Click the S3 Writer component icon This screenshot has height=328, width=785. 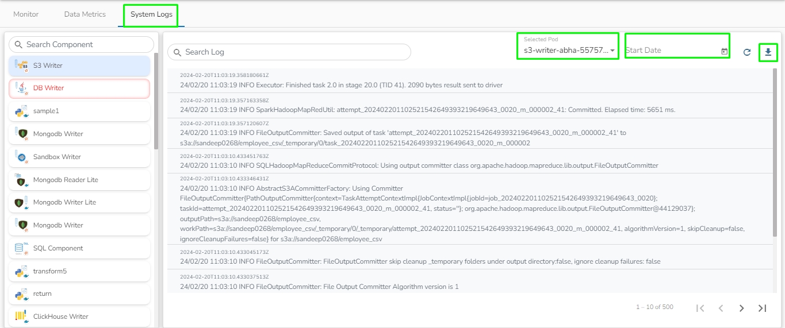[22, 65]
